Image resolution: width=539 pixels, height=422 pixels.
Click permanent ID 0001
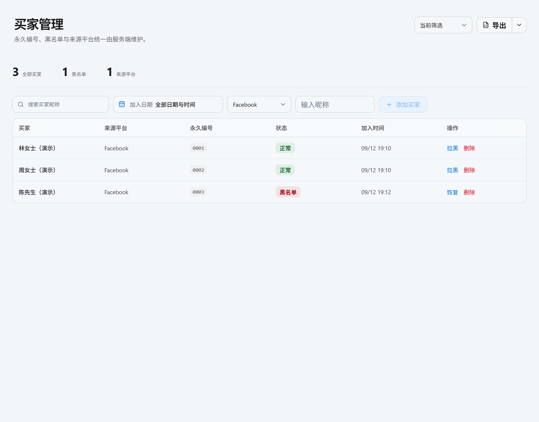coord(198,148)
